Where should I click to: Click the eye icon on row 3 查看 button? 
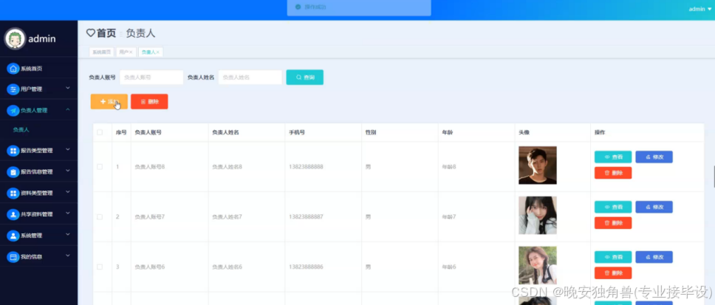[607, 257]
